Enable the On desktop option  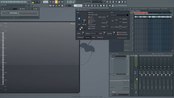[92, 27]
